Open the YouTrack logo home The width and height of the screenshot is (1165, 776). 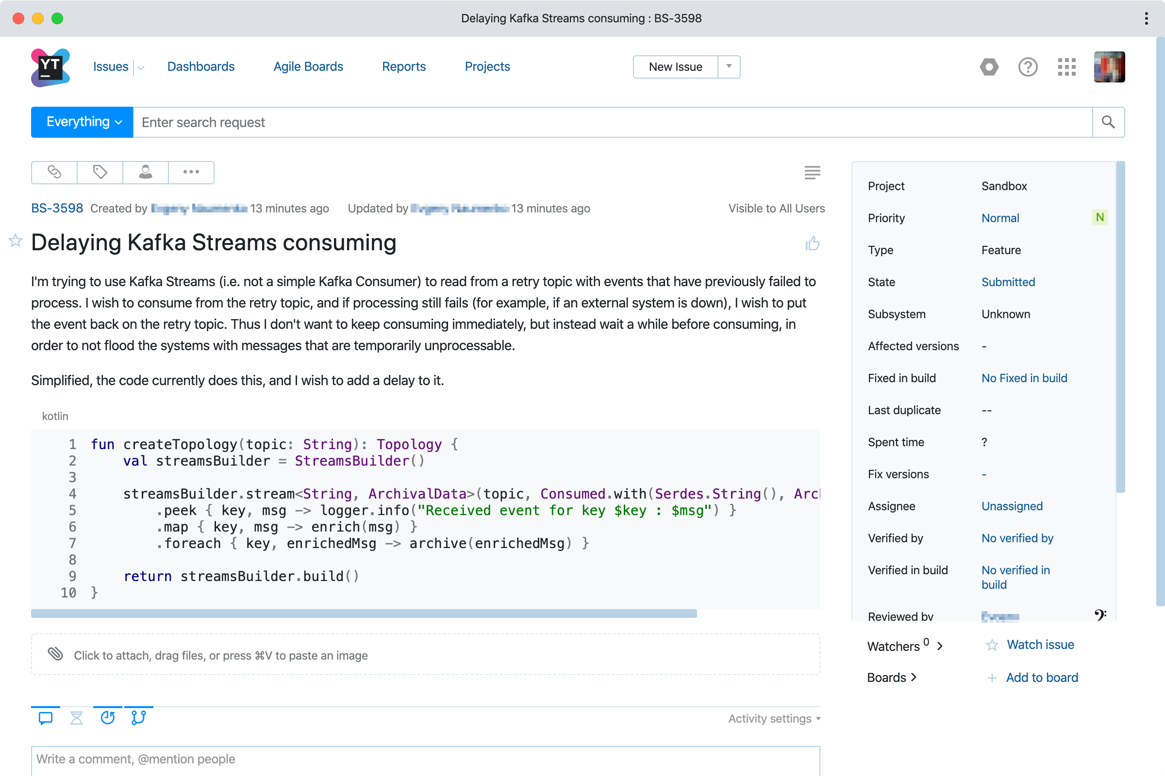point(50,67)
